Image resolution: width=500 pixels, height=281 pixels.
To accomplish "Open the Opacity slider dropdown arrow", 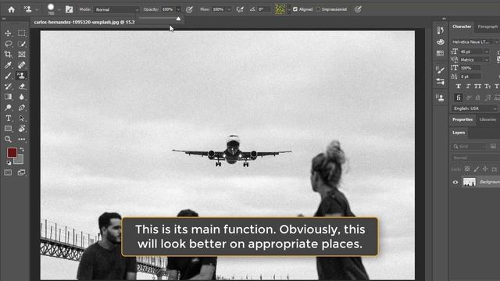I will 178,9.
